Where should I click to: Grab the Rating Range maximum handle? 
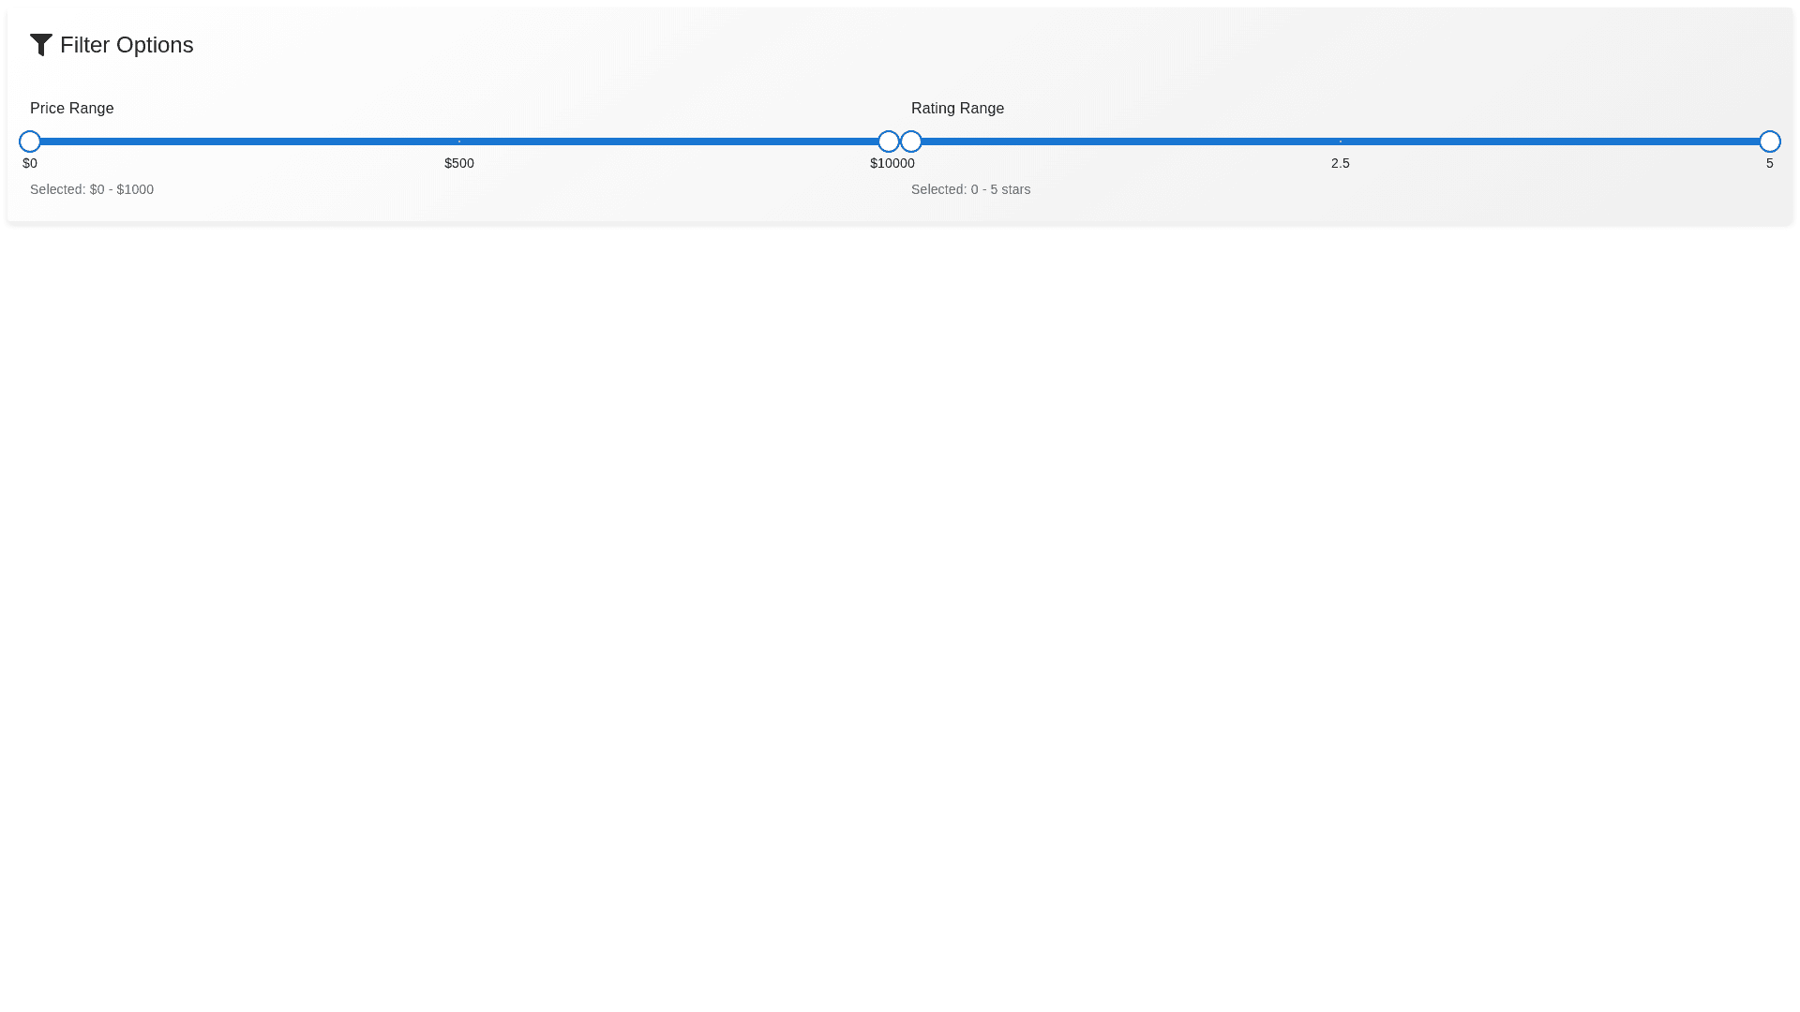pos(1769,141)
